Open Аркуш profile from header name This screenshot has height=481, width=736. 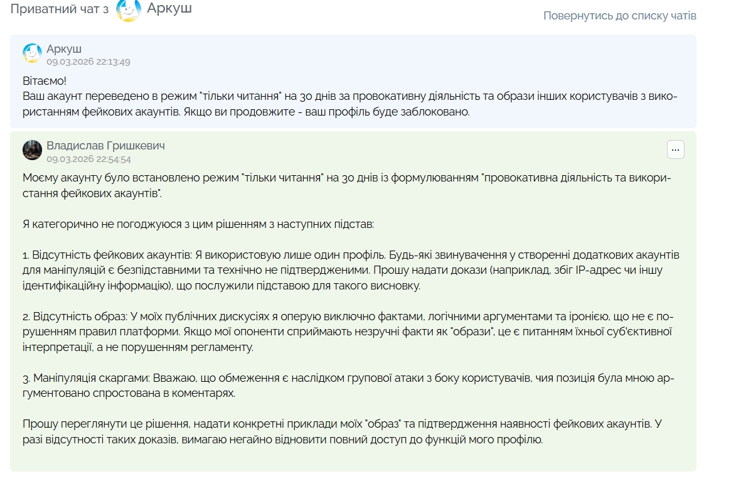click(x=169, y=9)
